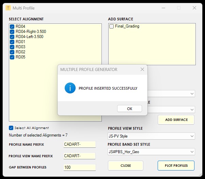Confirm the message with OK
This screenshot has width=205, height=179.
pos(129,109)
